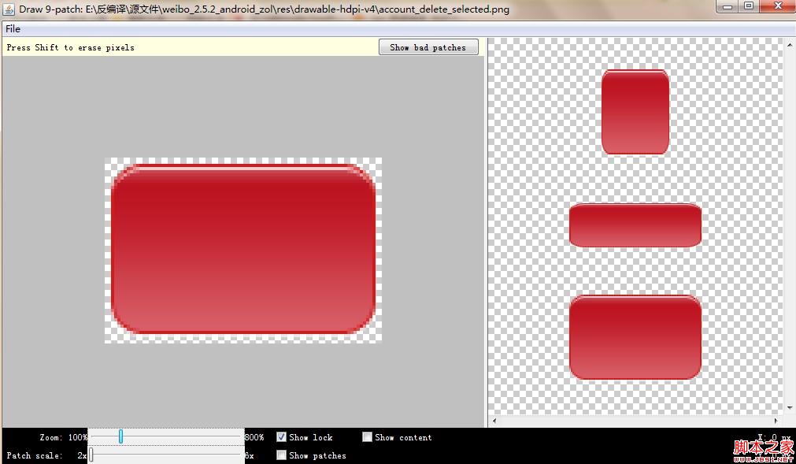Enable the Show patches checkbox
This screenshot has width=796, height=464.
pyautogui.click(x=281, y=455)
